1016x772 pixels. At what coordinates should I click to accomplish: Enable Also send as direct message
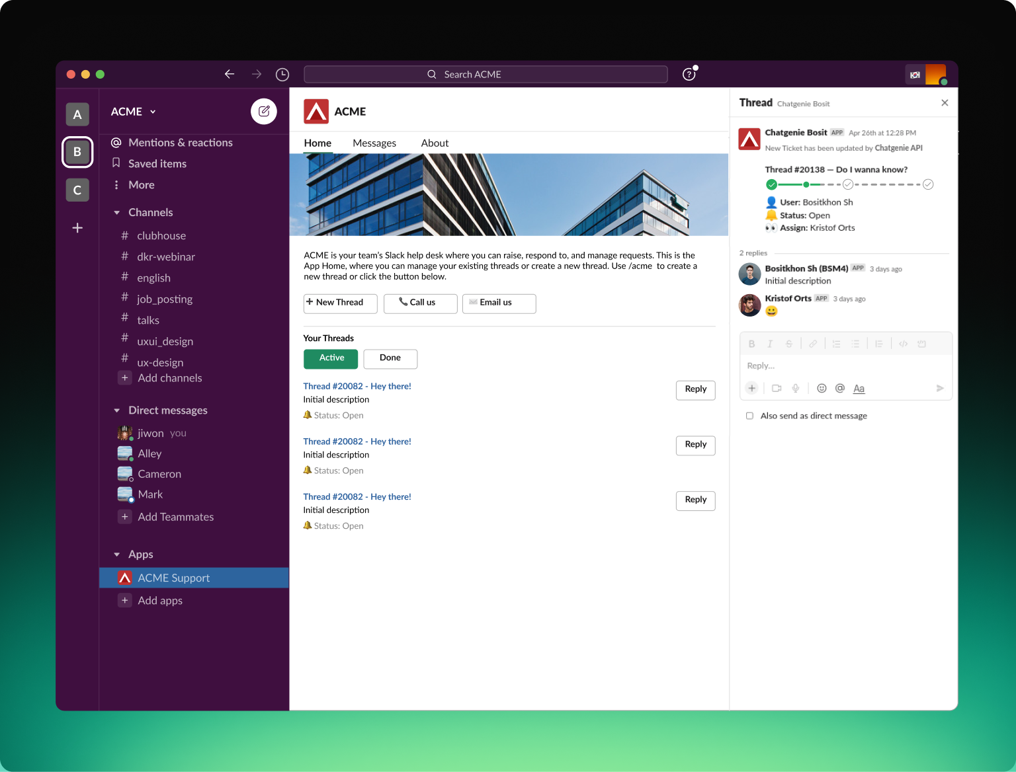click(x=749, y=416)
